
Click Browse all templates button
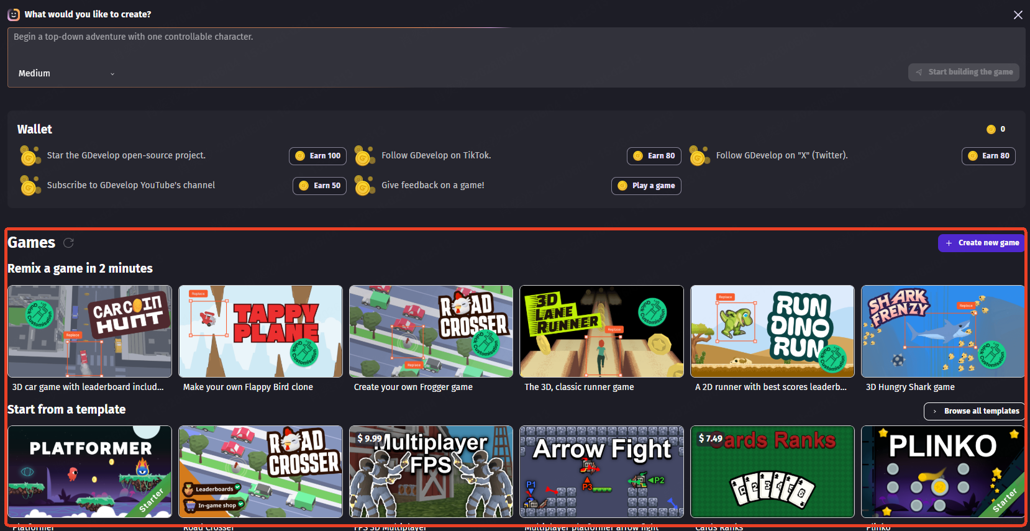pyautogui.click(x=975, y=411)
